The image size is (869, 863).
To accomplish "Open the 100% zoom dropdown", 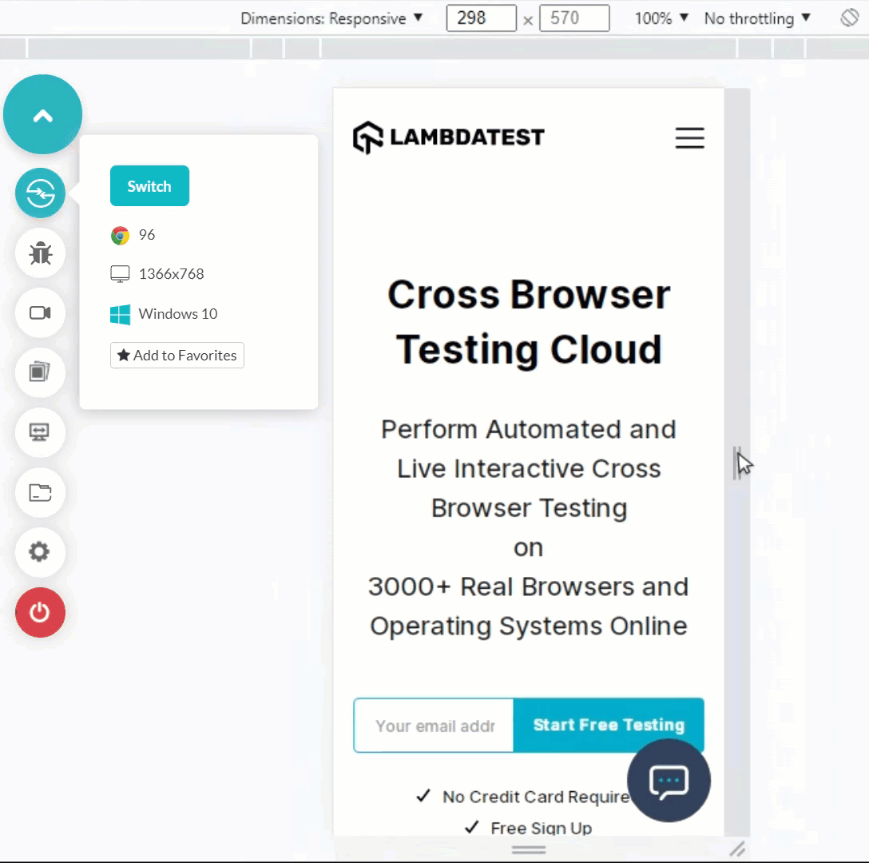I will (x=661, y=18).
